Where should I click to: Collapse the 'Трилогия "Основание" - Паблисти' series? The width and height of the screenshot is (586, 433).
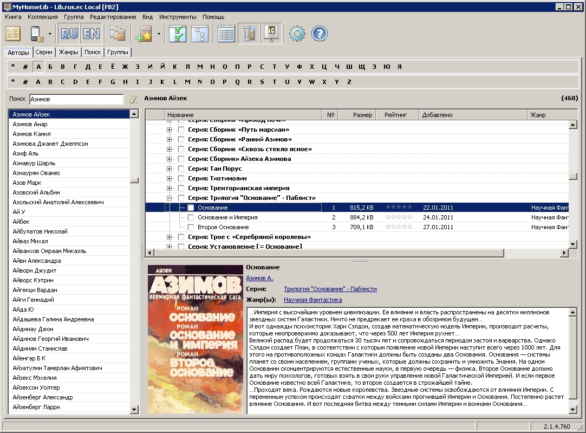tap(169, 198)
